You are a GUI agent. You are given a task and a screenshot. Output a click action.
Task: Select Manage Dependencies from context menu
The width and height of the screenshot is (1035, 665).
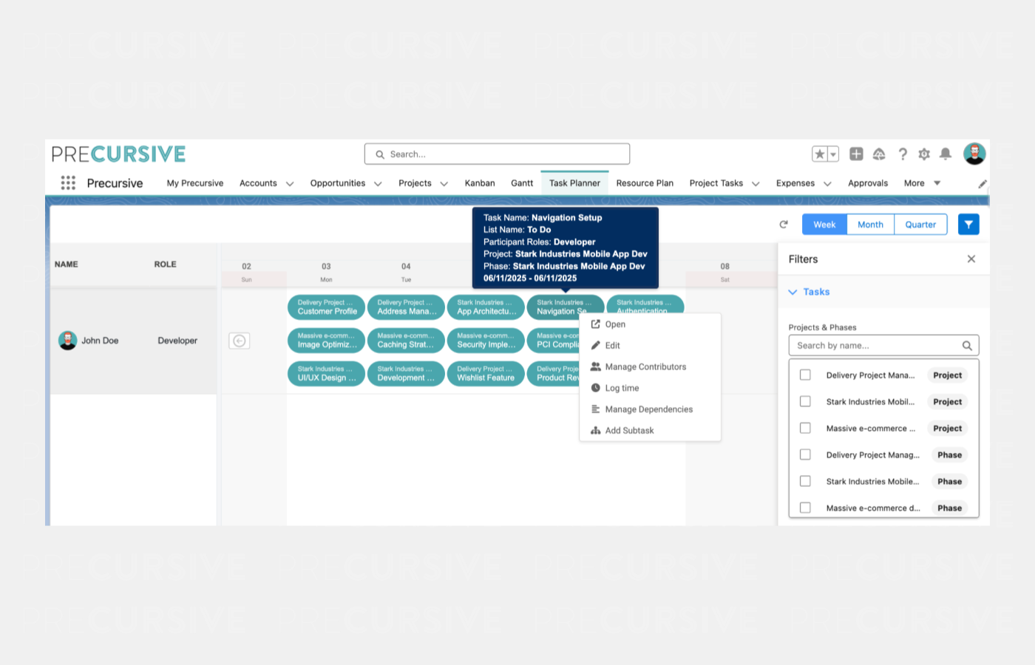click(x=649, y=409)
